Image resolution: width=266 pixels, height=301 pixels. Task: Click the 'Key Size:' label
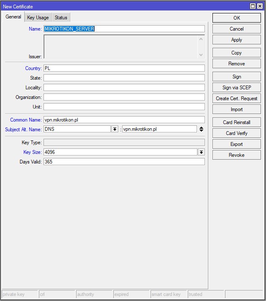[32, 152]
